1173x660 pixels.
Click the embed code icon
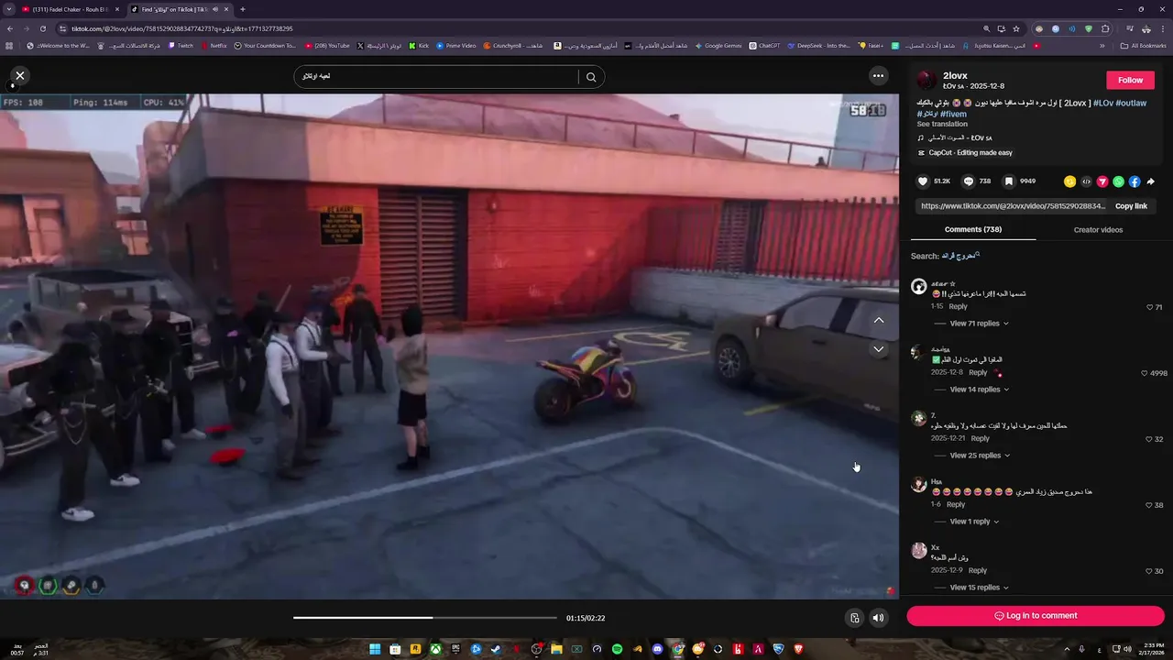point(1086,181)
